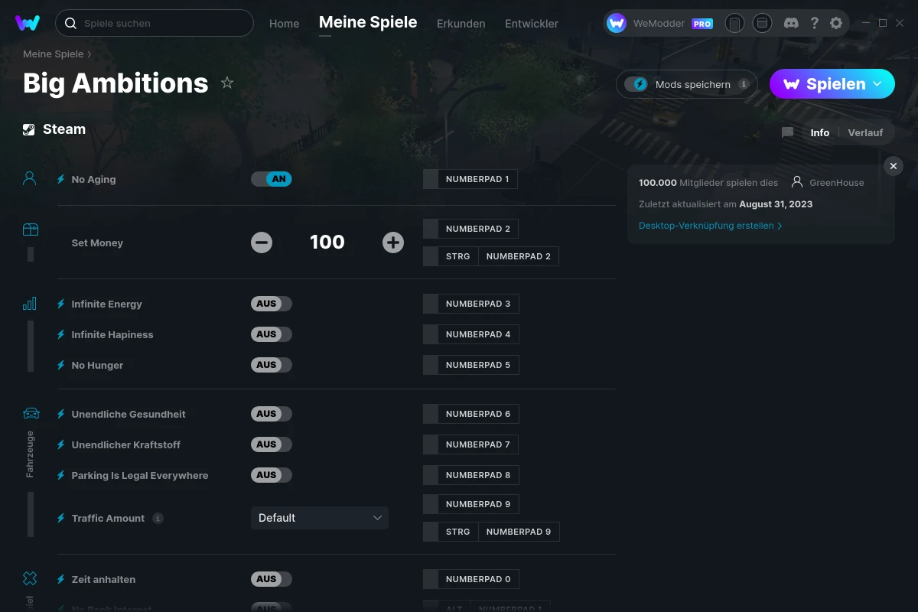Image resolution: width=918 pixels, height=612 pixels.
Task: Edit the NUMBERPAD 3 hotkey
Action: (x=471, y=304)
